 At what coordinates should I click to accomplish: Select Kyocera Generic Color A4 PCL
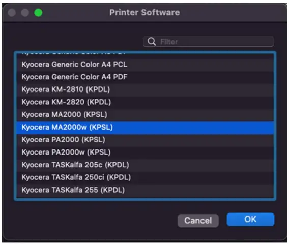click(145, 65)
